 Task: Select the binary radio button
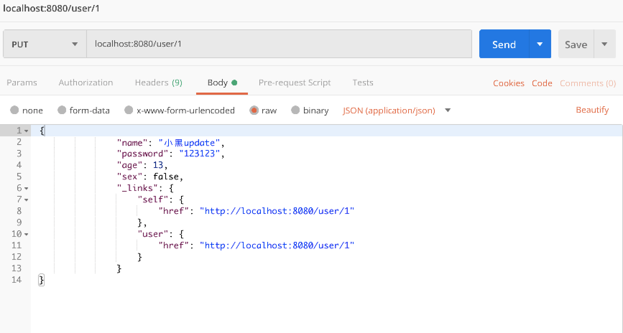click(x=295, y=110)
